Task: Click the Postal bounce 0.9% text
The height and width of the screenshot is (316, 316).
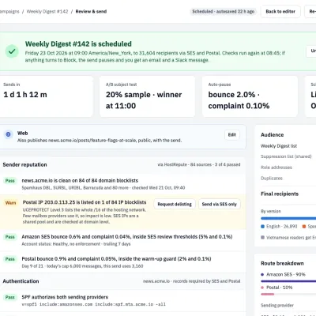Action: point(116,258)
